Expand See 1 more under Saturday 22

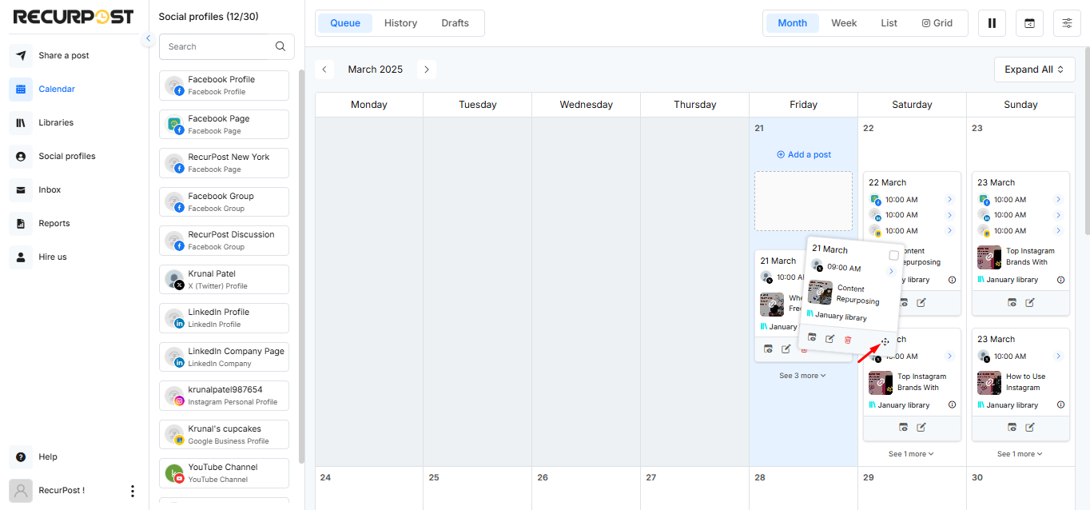(x=912, y=454)
